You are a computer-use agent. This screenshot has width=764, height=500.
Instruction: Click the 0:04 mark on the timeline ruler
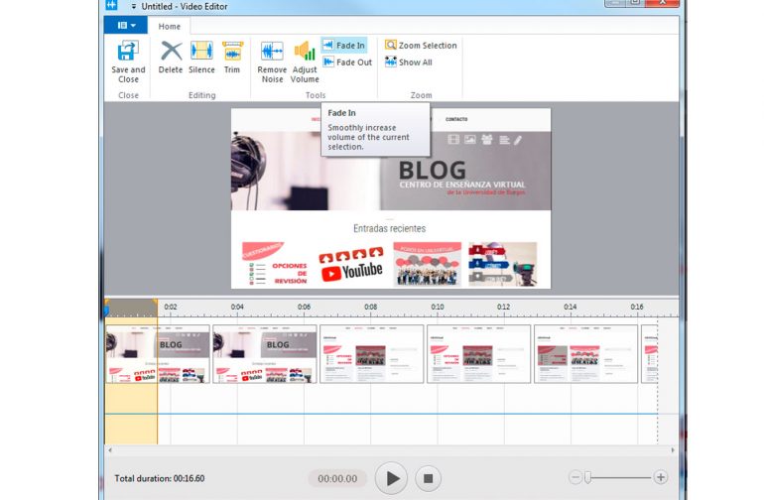click(237, 307)
